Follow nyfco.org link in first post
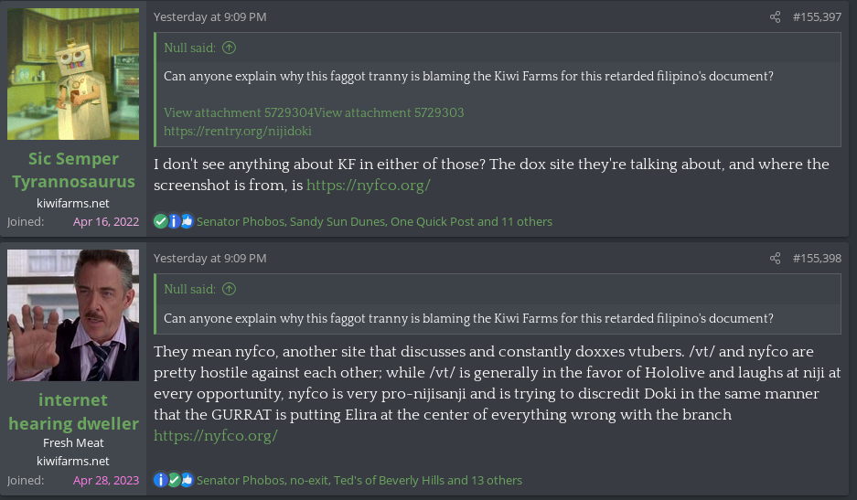 368,186
